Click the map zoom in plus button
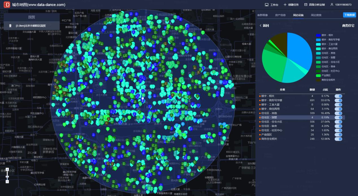 point(7,169)
